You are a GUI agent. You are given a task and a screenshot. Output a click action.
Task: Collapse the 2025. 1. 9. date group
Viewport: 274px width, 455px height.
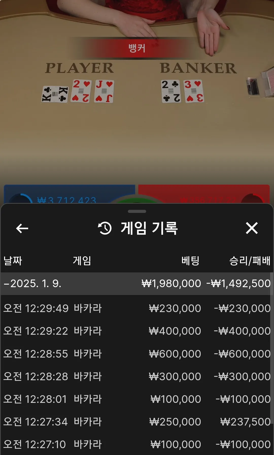click(x=136, y=284)
